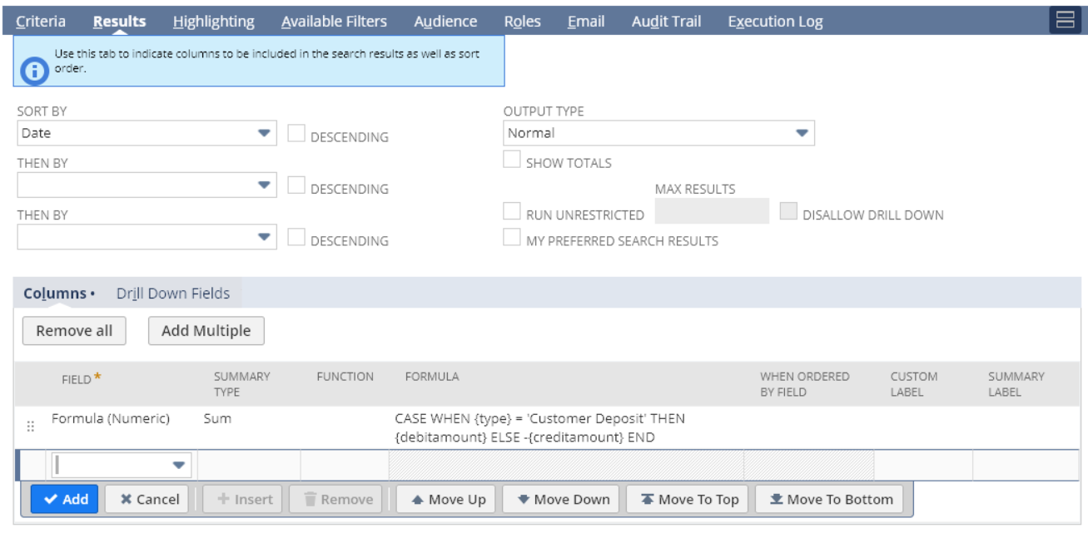This screenshot has width=1088, height=533.
Task: Click the layout toggle icon in top-right corner
Action: tap(1065, 21)
